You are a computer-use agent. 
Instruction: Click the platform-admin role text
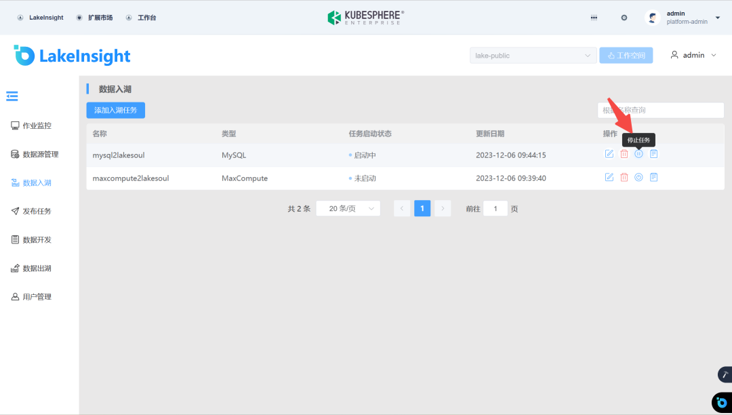click(x=687, y=22)
